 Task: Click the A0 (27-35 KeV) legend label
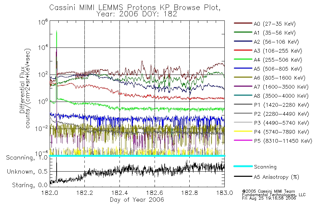pyautogui.click(x=275, y=24)
